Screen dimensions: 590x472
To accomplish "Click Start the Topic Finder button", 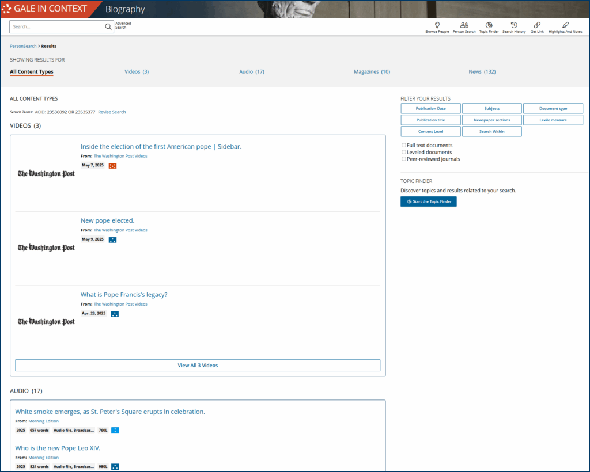I will [429, 201].
